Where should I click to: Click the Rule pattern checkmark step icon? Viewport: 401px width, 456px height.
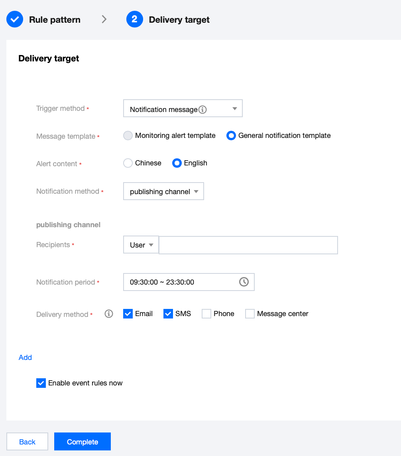(x=15, y=20)
